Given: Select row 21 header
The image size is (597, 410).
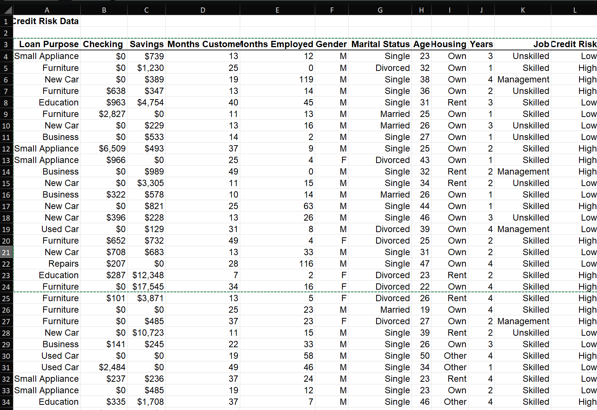Looking at the screenshot, I should click(x=6, y=252).
